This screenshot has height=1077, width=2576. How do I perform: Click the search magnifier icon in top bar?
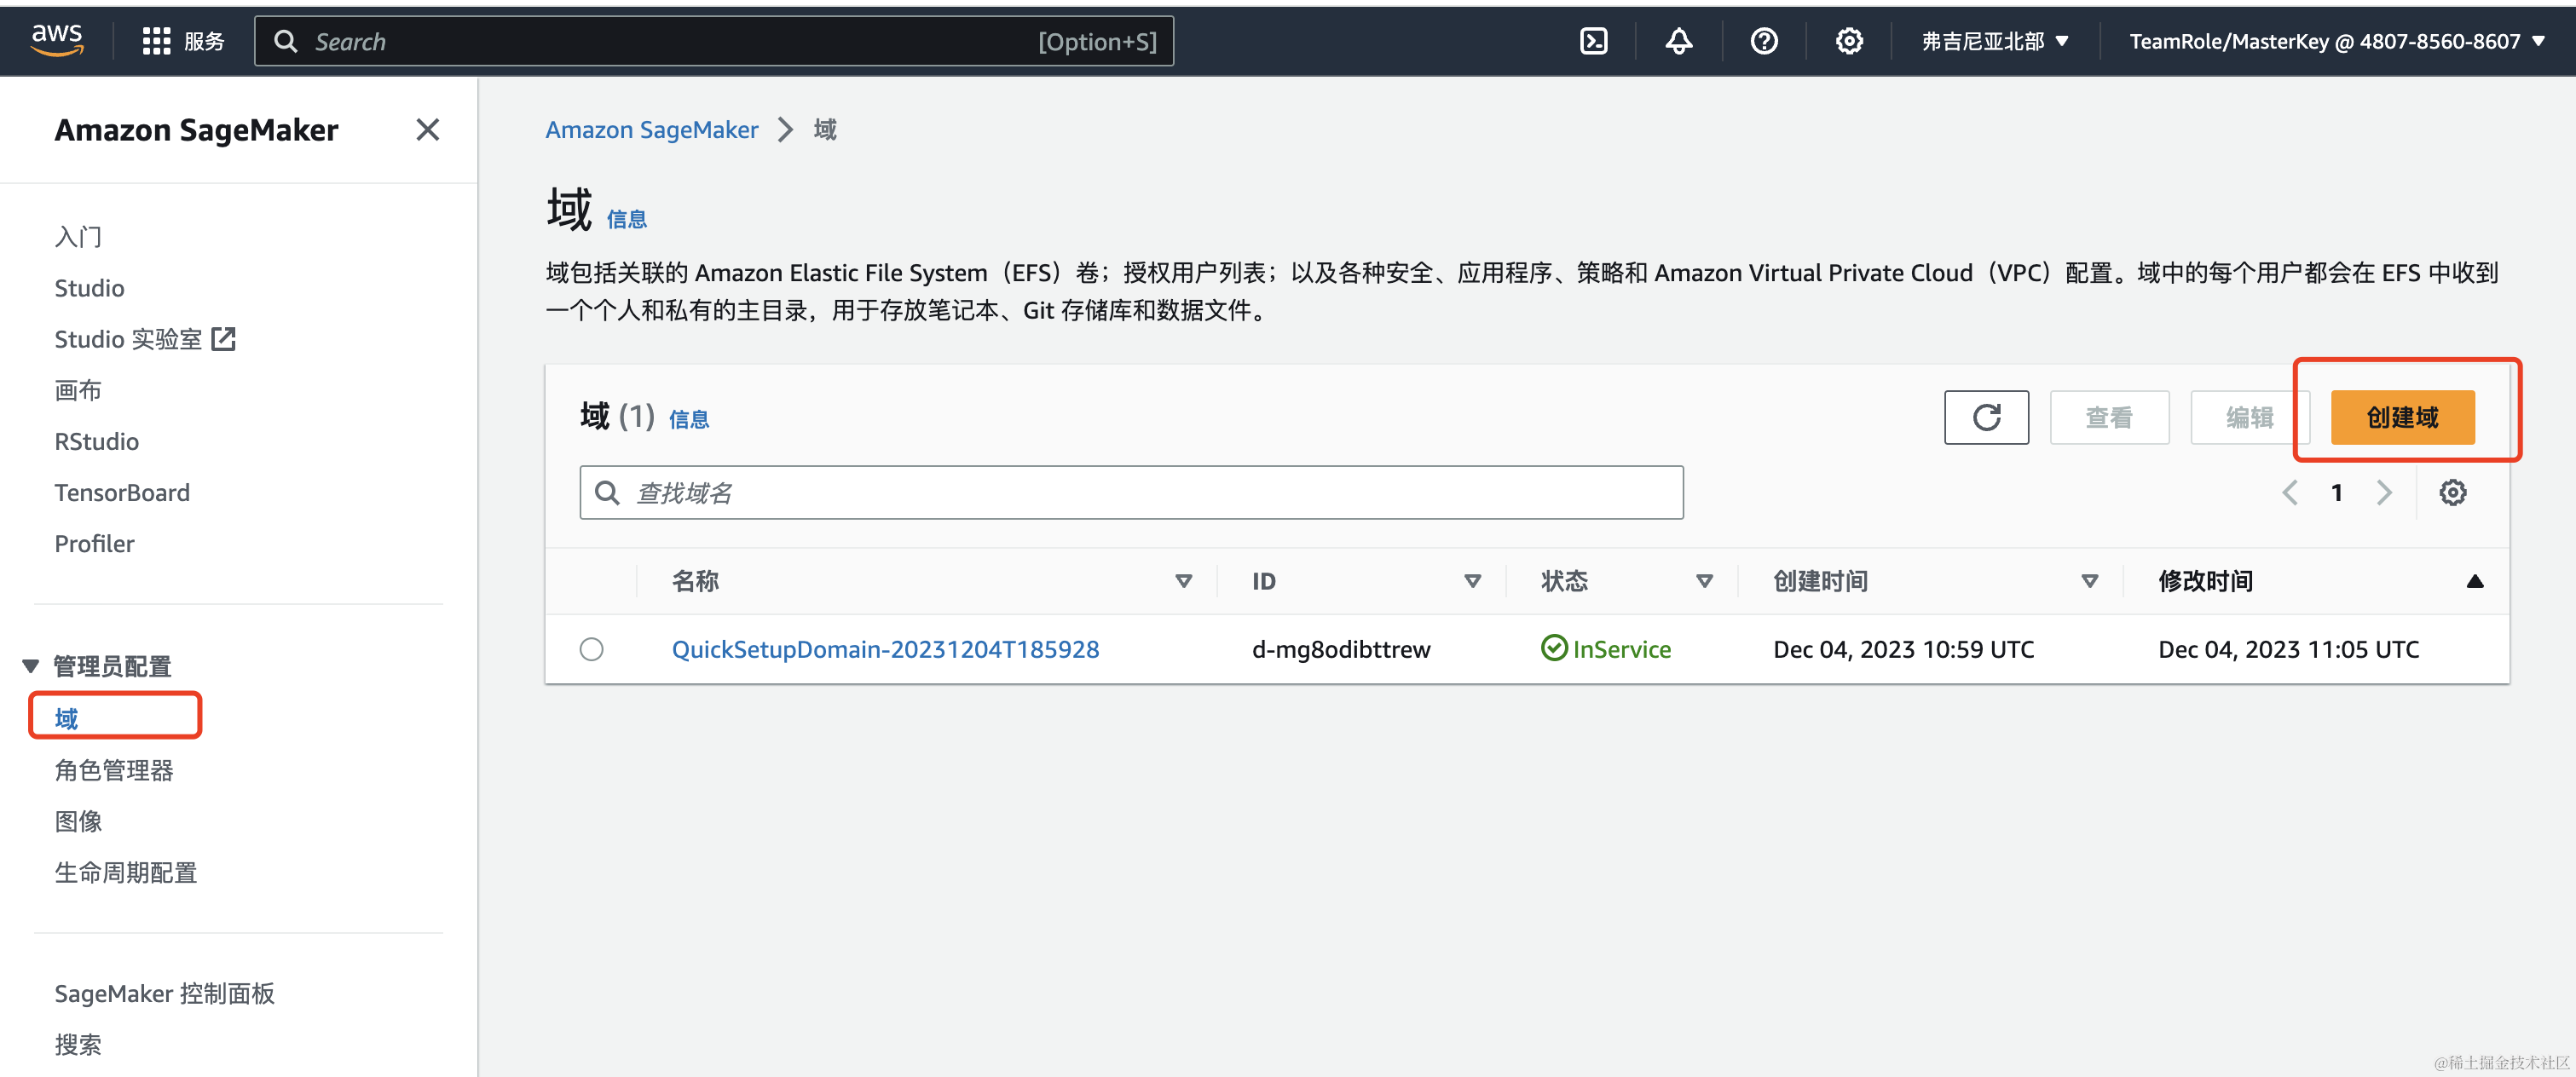point(286,41)
